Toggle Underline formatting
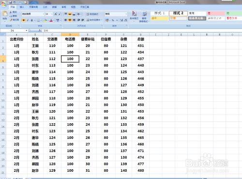 coord(31,20)
